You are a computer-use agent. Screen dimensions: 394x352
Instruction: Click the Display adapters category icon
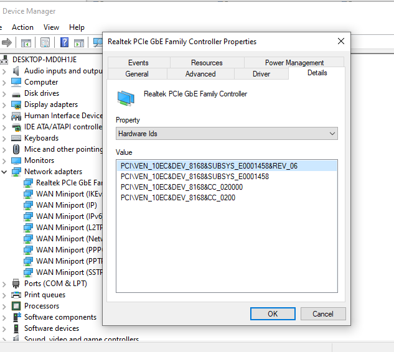point(16,104)
